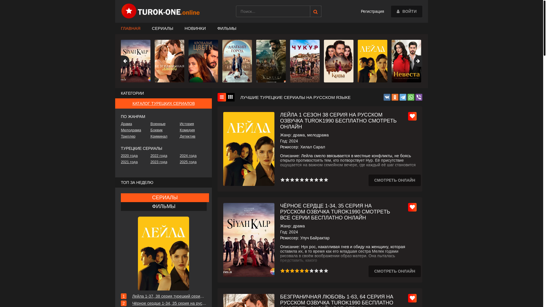Open the Регистрация link
The height and width of the screenshot is (307, 546).
pyautogui.click(x=372, y=11)
